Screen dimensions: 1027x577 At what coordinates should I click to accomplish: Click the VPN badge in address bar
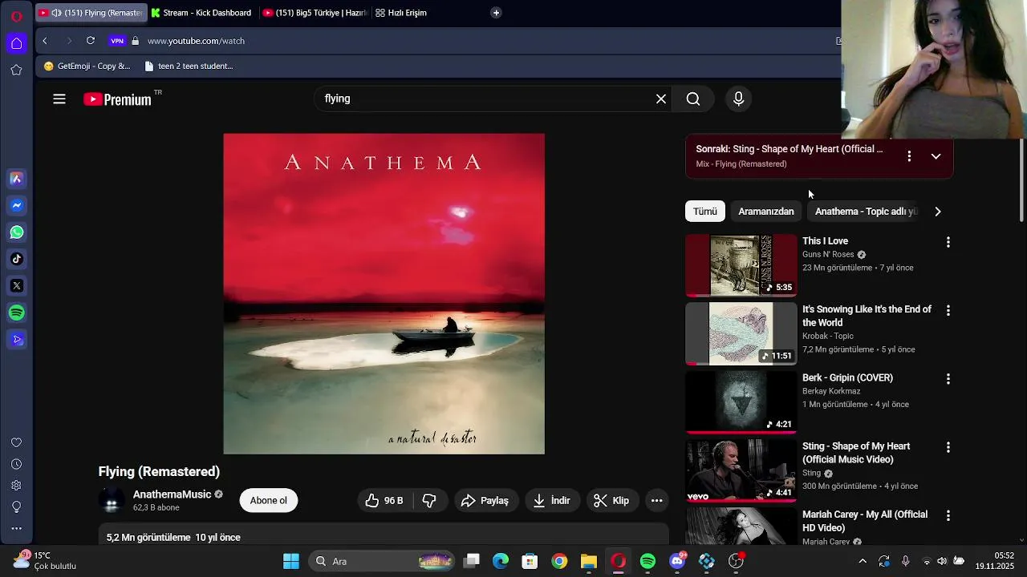(x=117, y=41)
